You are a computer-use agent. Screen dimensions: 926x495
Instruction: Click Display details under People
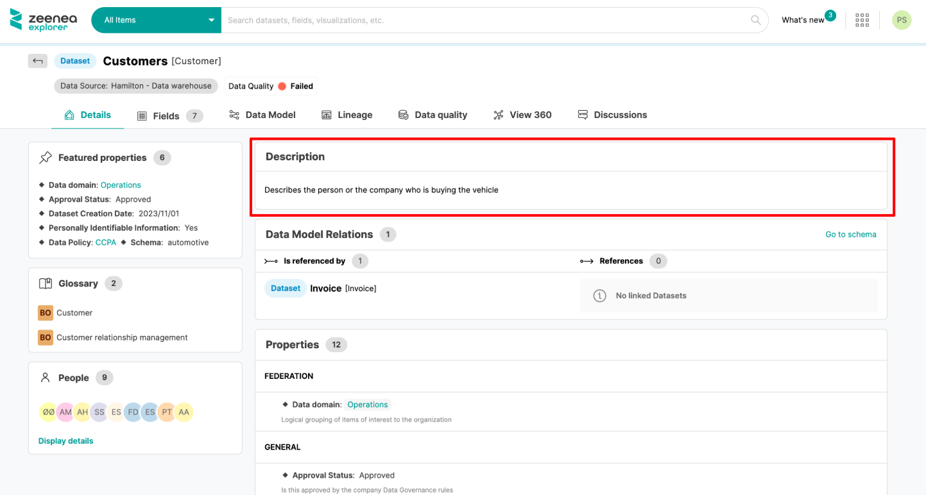click(x=65, y=441)
